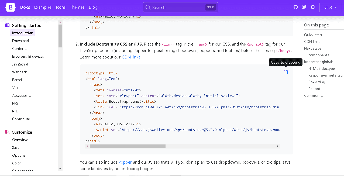Jump to Community section
The image size is (344, 176).
(x=314, y=95)
